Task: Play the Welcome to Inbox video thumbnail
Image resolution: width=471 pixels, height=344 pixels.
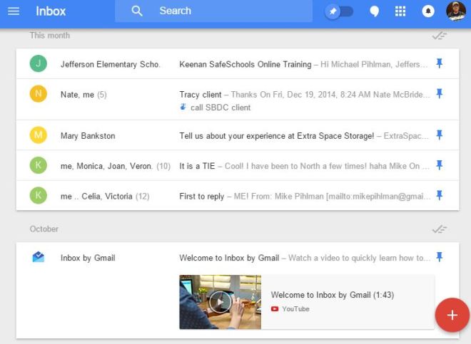Action: tap(221, 302)
